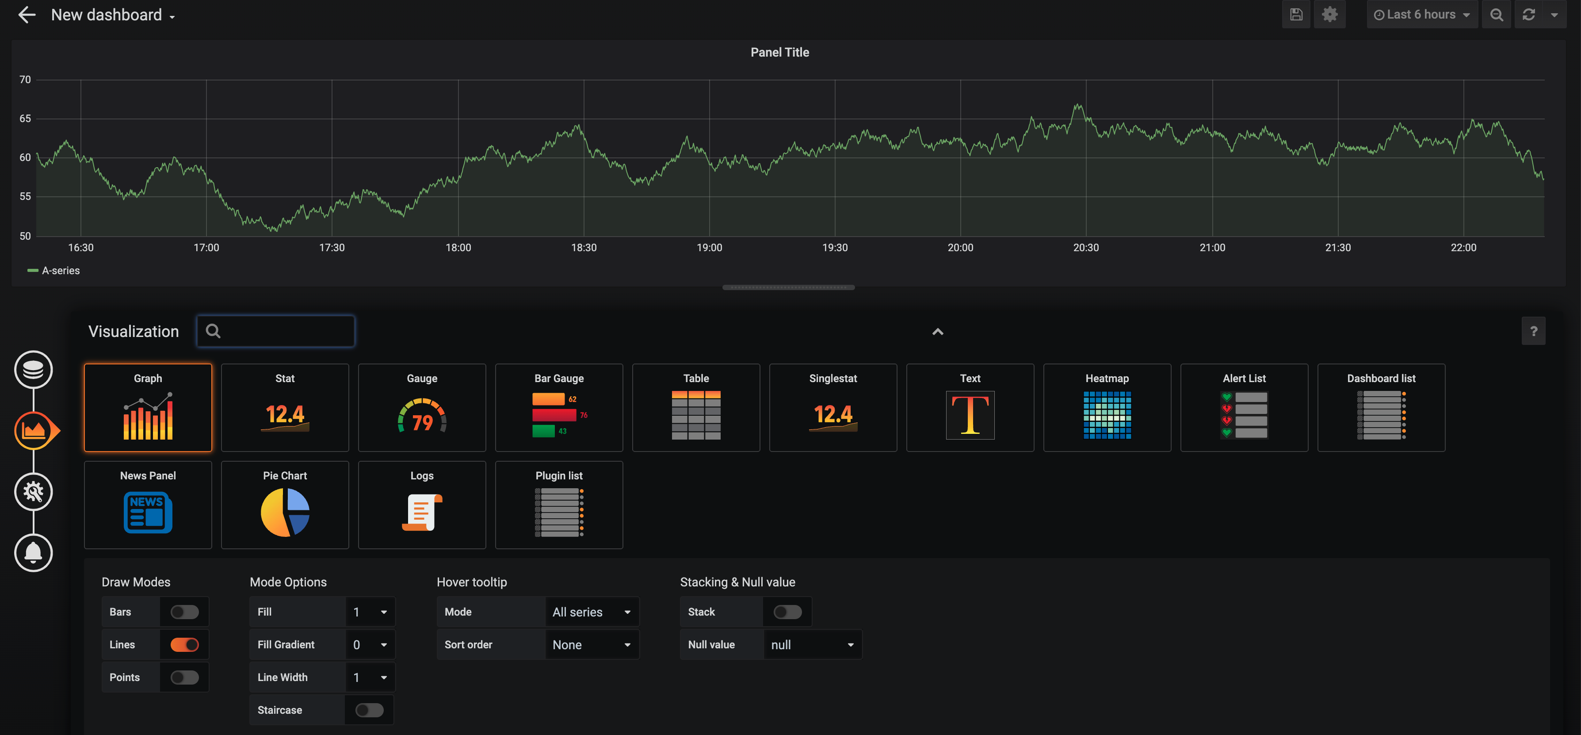Select the Gauge visualization panel
The height and width of the screenshot is (735, 1581).
[421, 407]
